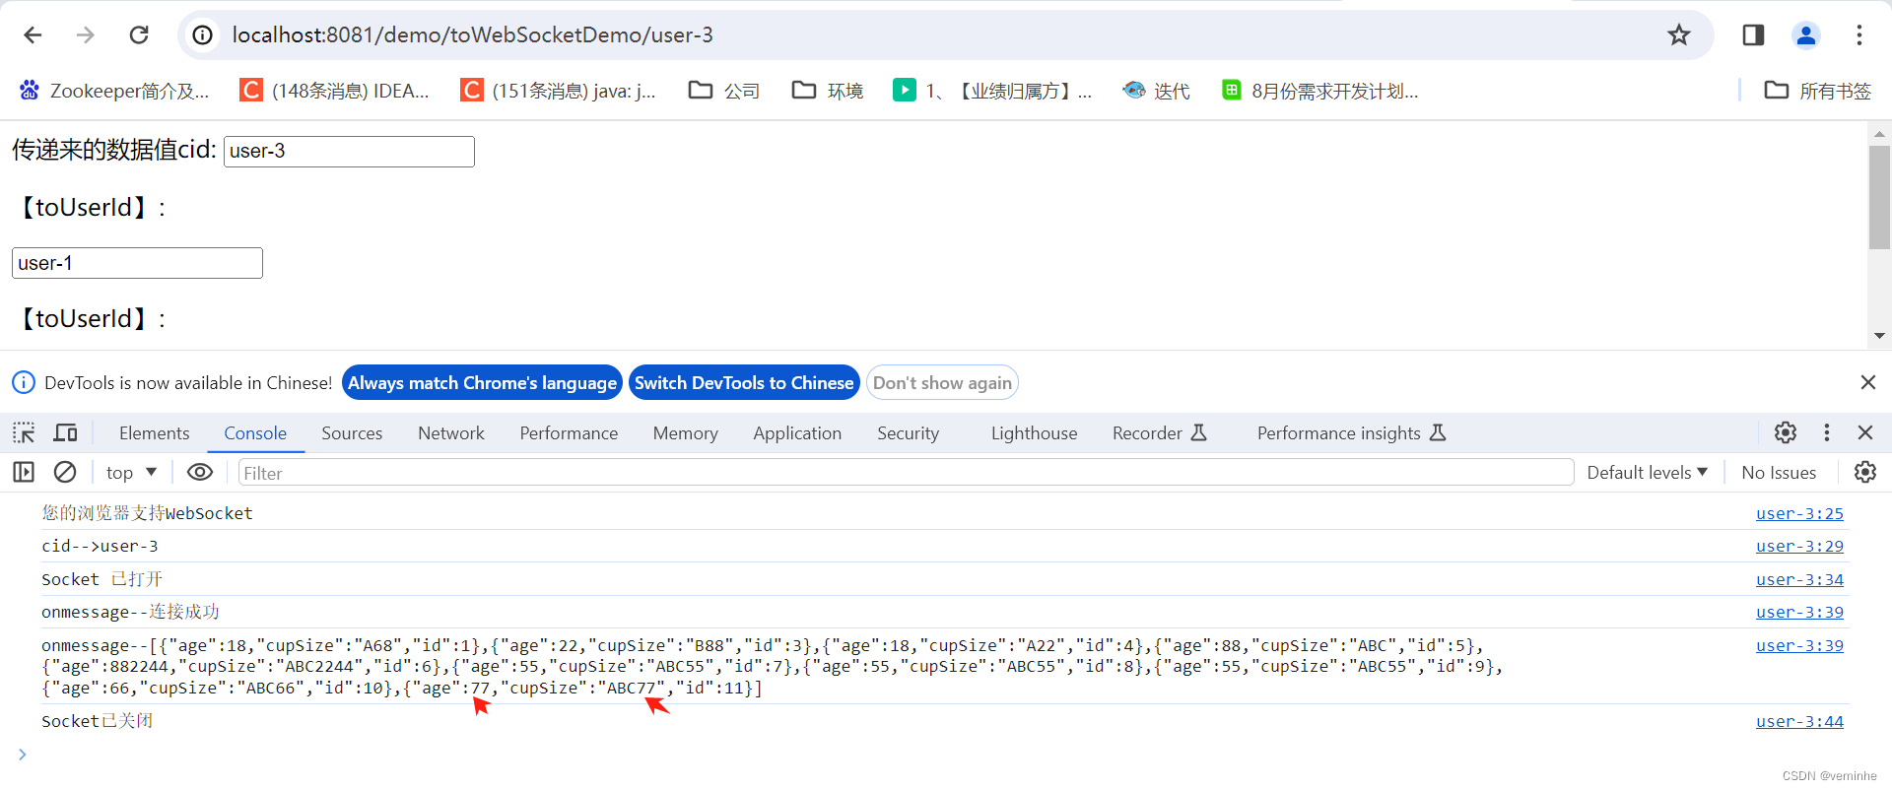
Task: Toggle the browser side panel
Action: pyautogui.click(x=1753, y=35)
